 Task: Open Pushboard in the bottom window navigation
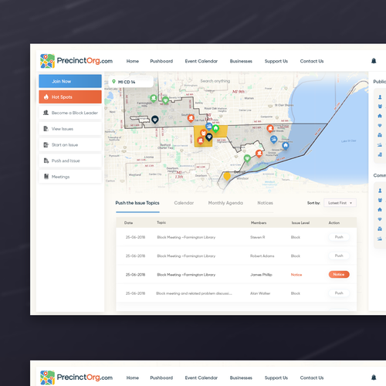pyautogui.click(x=161, y=378)
